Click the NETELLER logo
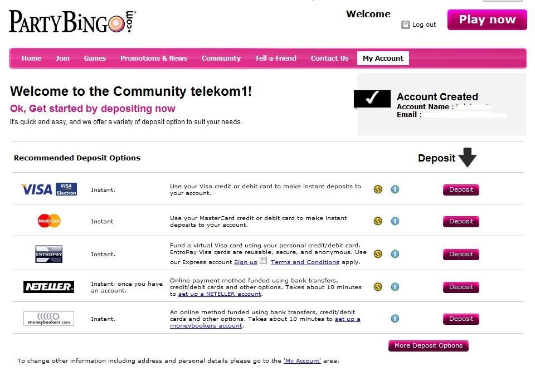 pos(48,287)
